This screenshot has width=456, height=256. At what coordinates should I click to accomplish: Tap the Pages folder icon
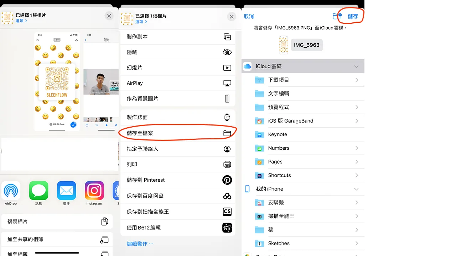pos(259,162)
